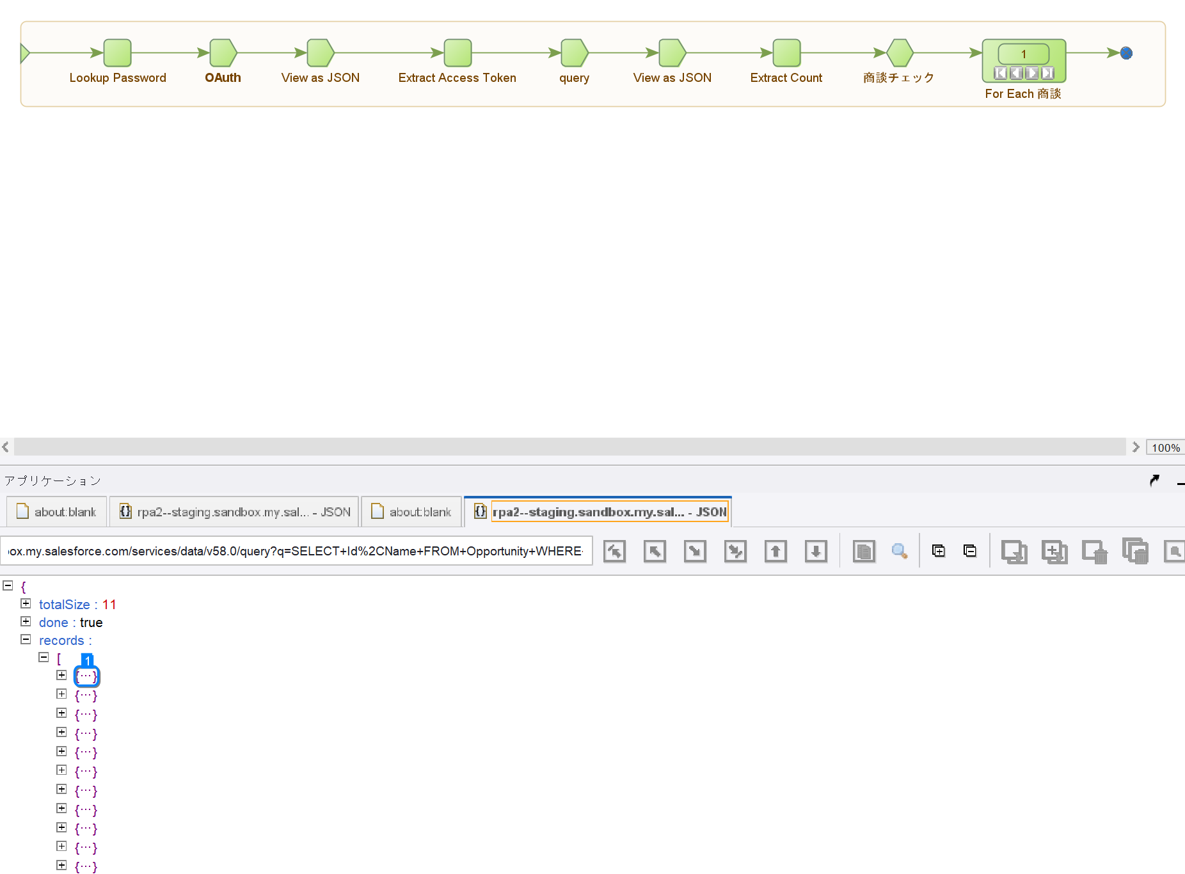Click the single up-left arrow toolbar icon
Screen dimensions: 1185x874
click(655, 551)
